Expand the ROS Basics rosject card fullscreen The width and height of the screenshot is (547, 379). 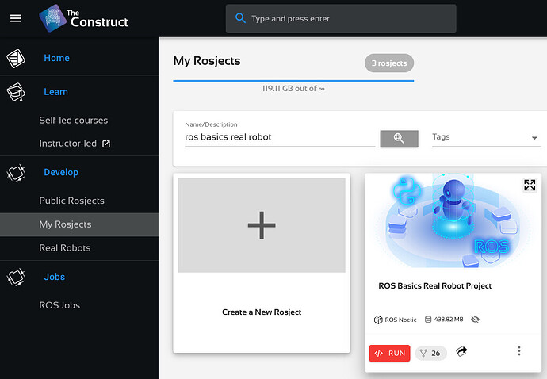click(x=530, y=185)
